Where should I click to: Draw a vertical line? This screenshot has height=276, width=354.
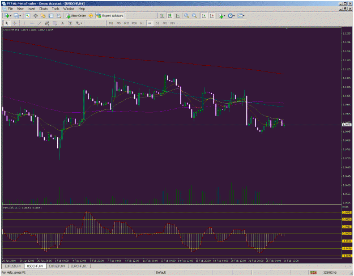tap(24, 23)
